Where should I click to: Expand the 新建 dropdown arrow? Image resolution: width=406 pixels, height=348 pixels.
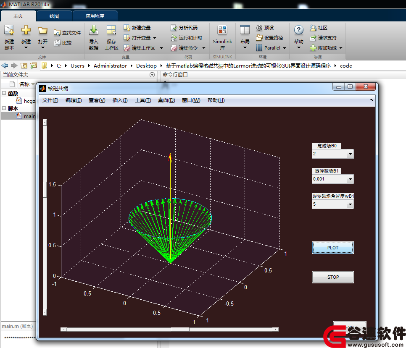click(26, 47)
